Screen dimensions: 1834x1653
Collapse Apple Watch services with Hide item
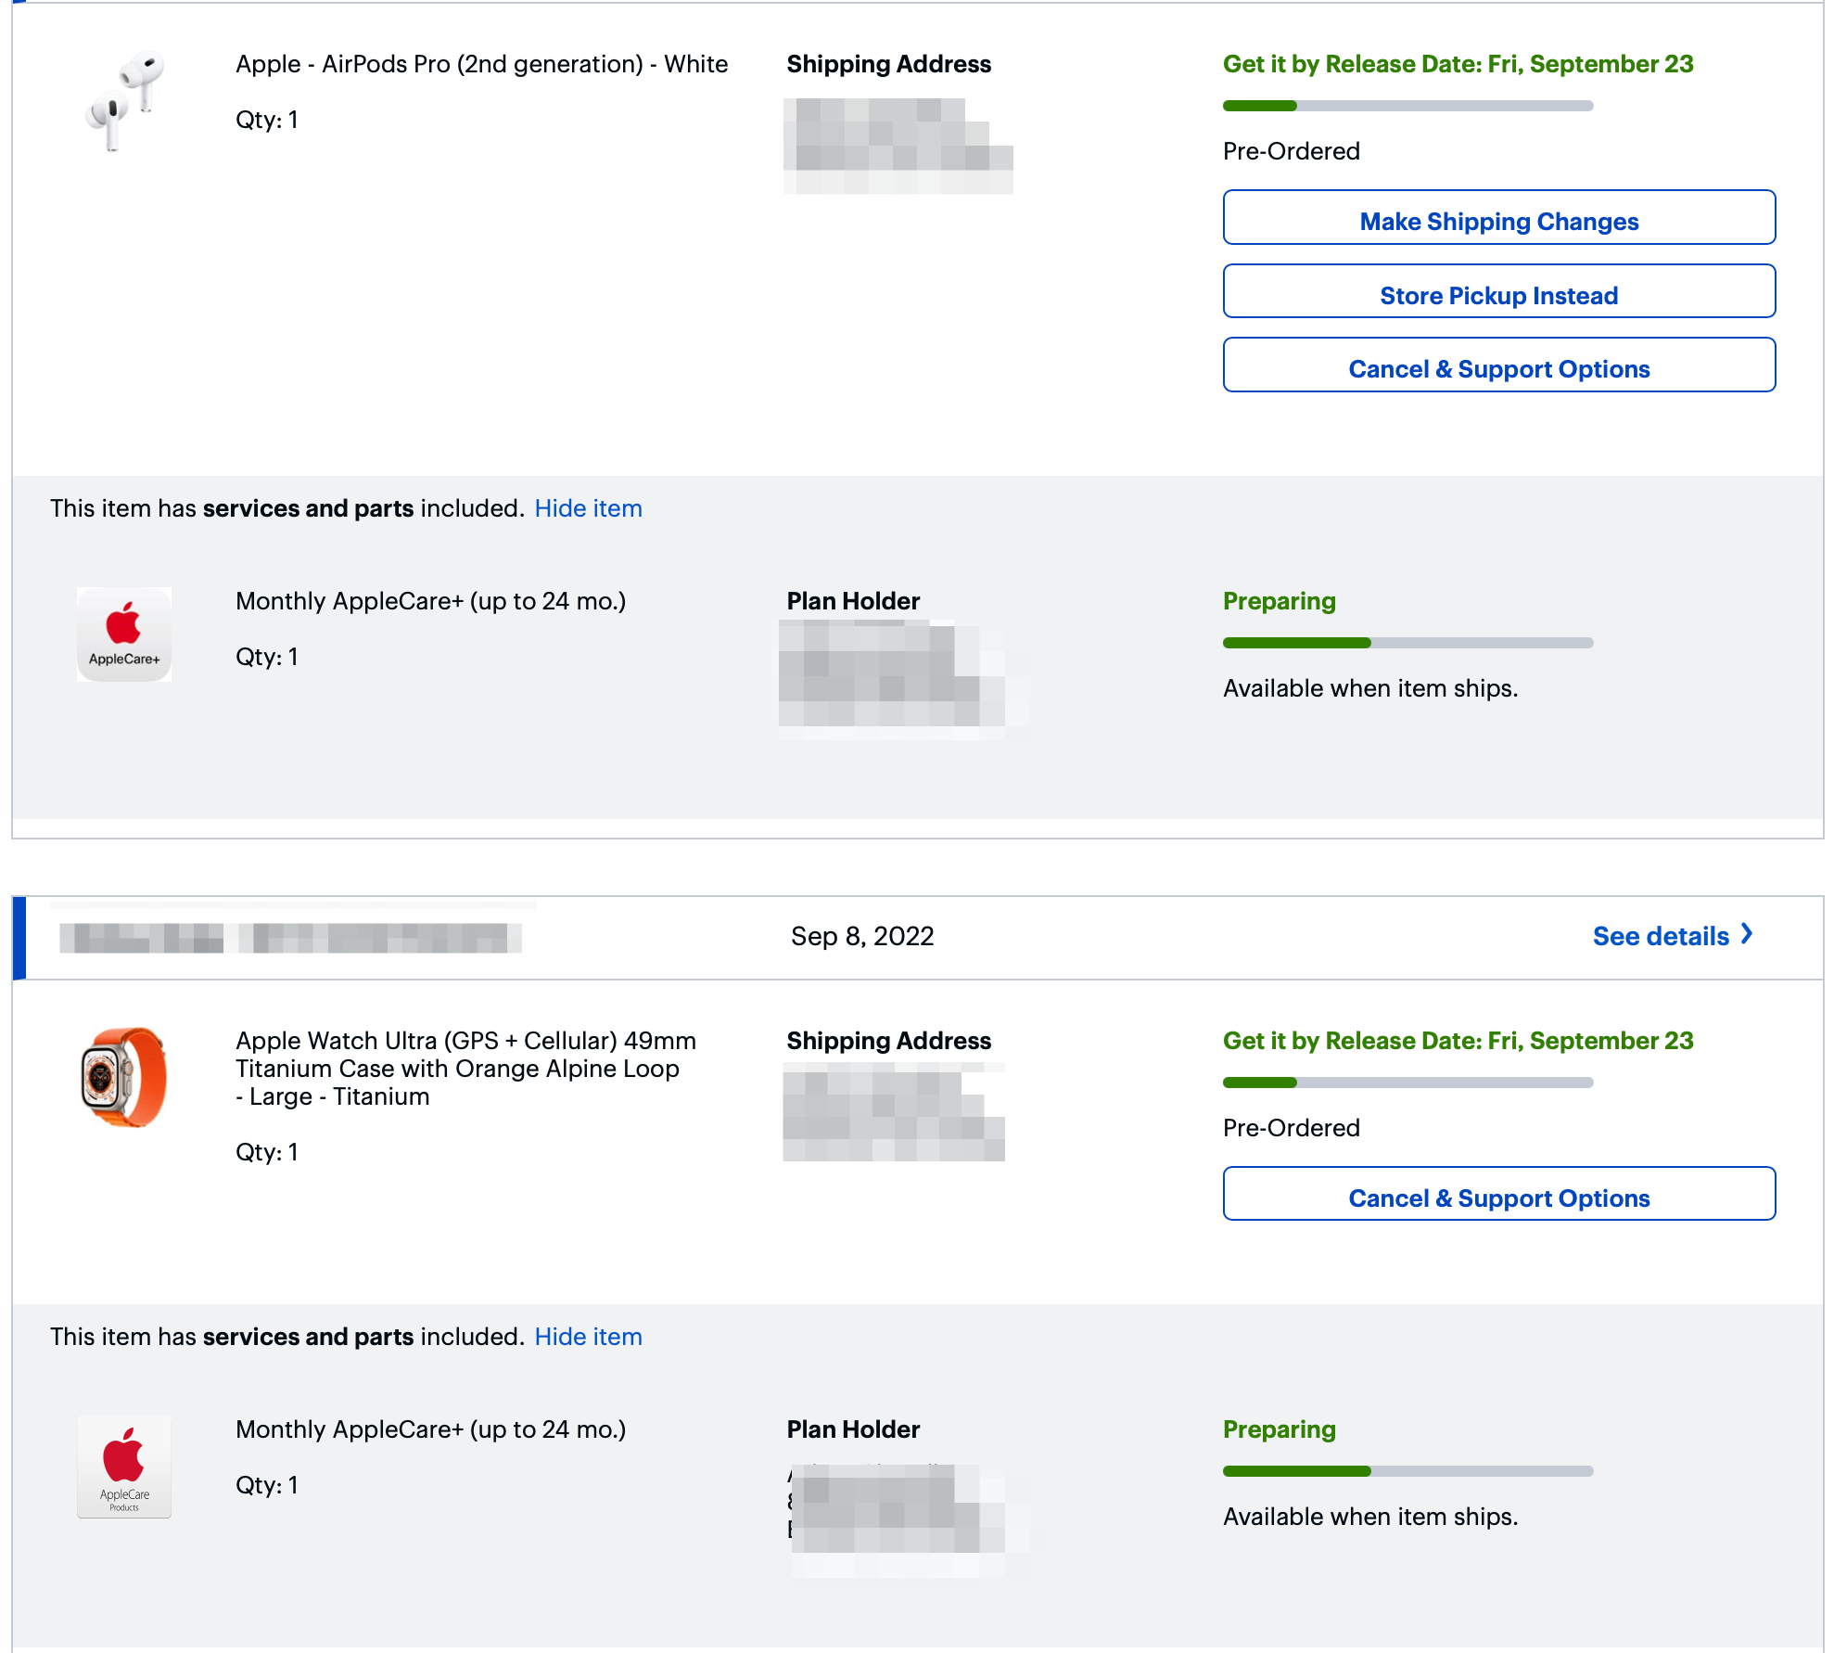588,1337
